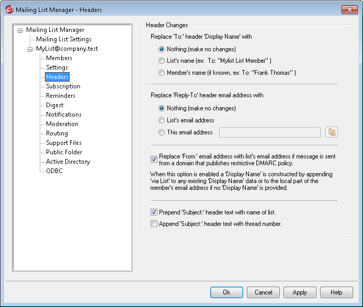The width and height of the screenshot is (363, 307).
Task: Select the This email address radio option
Action: tap(161, 132)
